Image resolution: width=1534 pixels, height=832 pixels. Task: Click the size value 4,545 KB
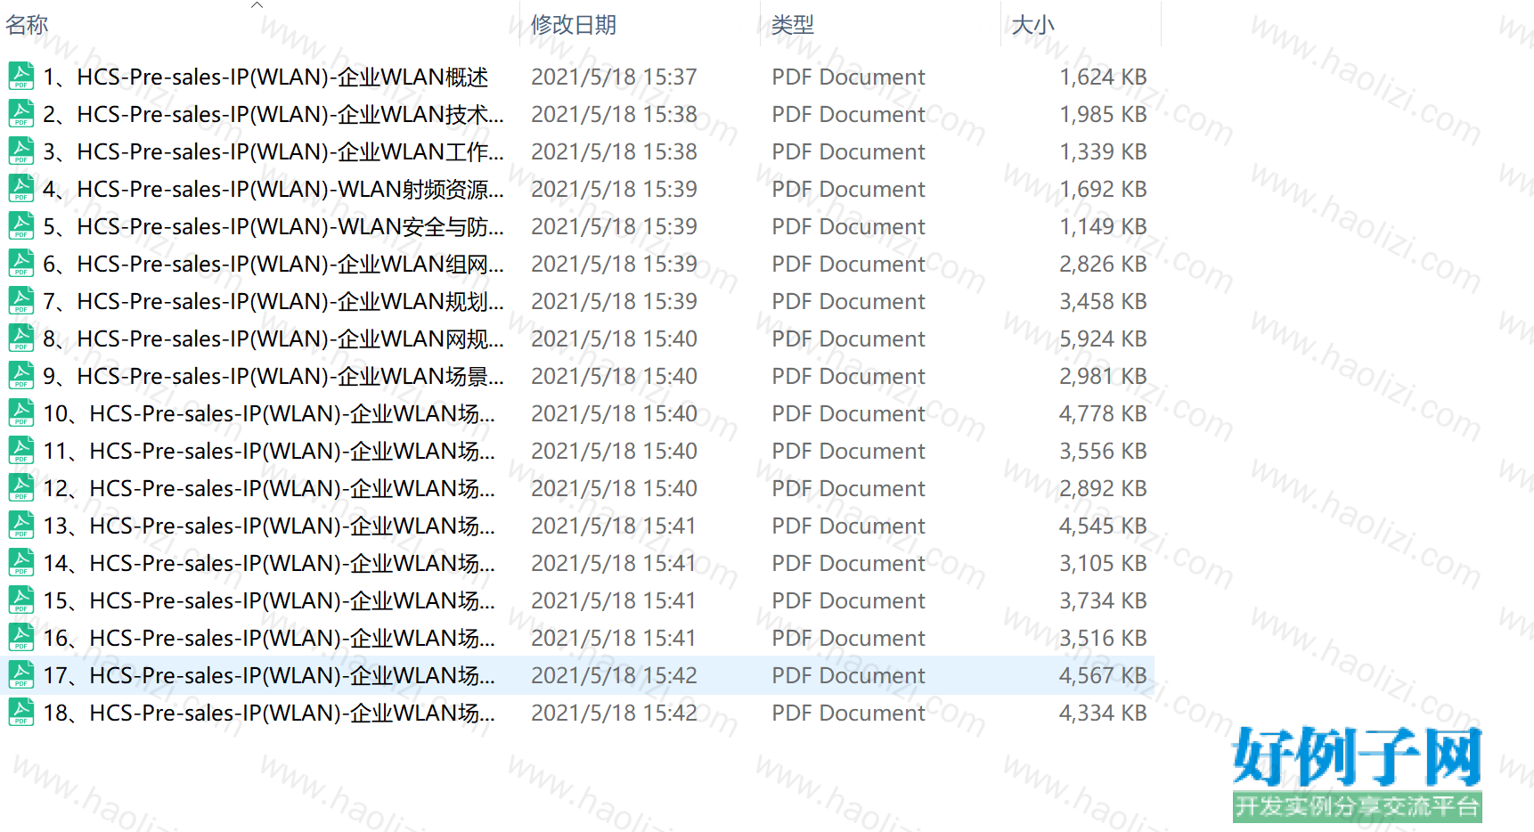pyautogui.click(x=1103, y=526)
